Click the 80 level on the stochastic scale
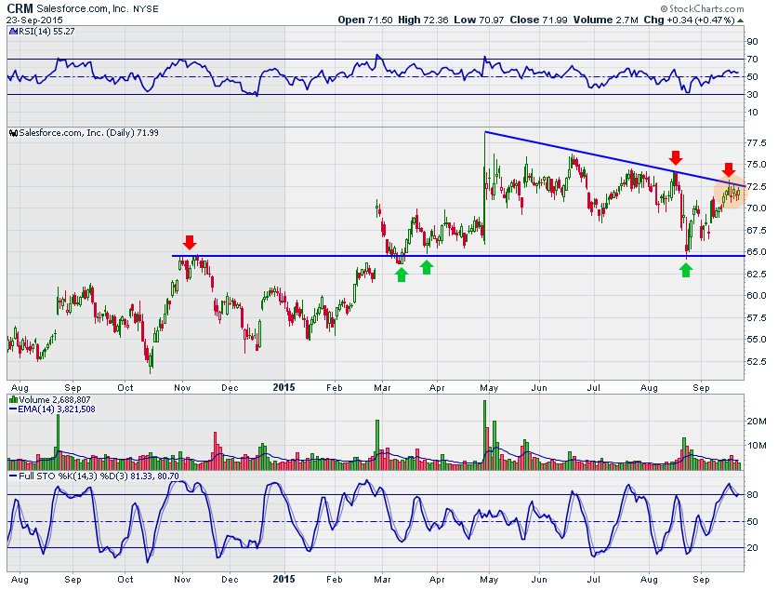 click(x=753, y=495)
